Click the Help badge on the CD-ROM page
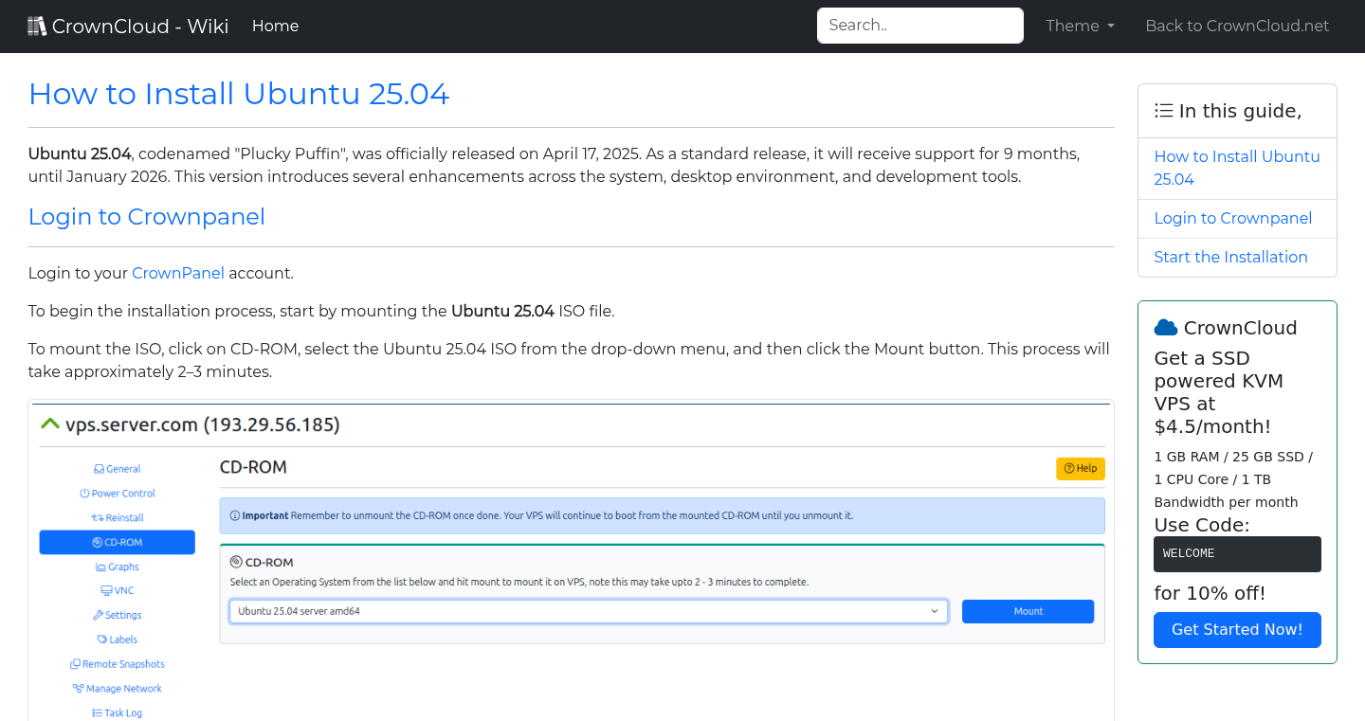Viewport: 1365px width, 721px height. 1080,468
